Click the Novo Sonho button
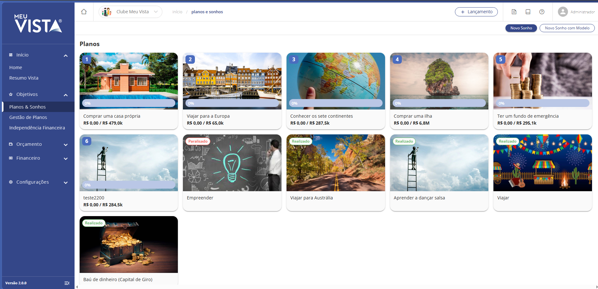 coord(521,28)
